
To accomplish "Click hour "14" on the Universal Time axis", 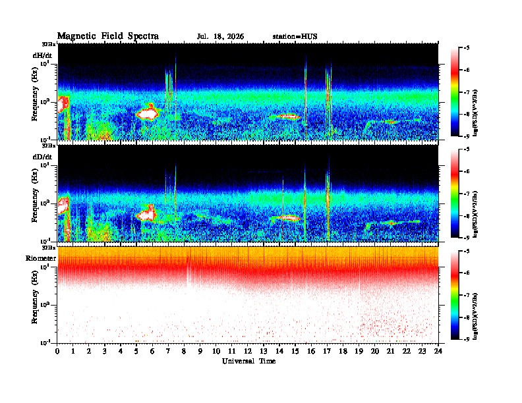I will pyautogui.click(x=279, y=351).
